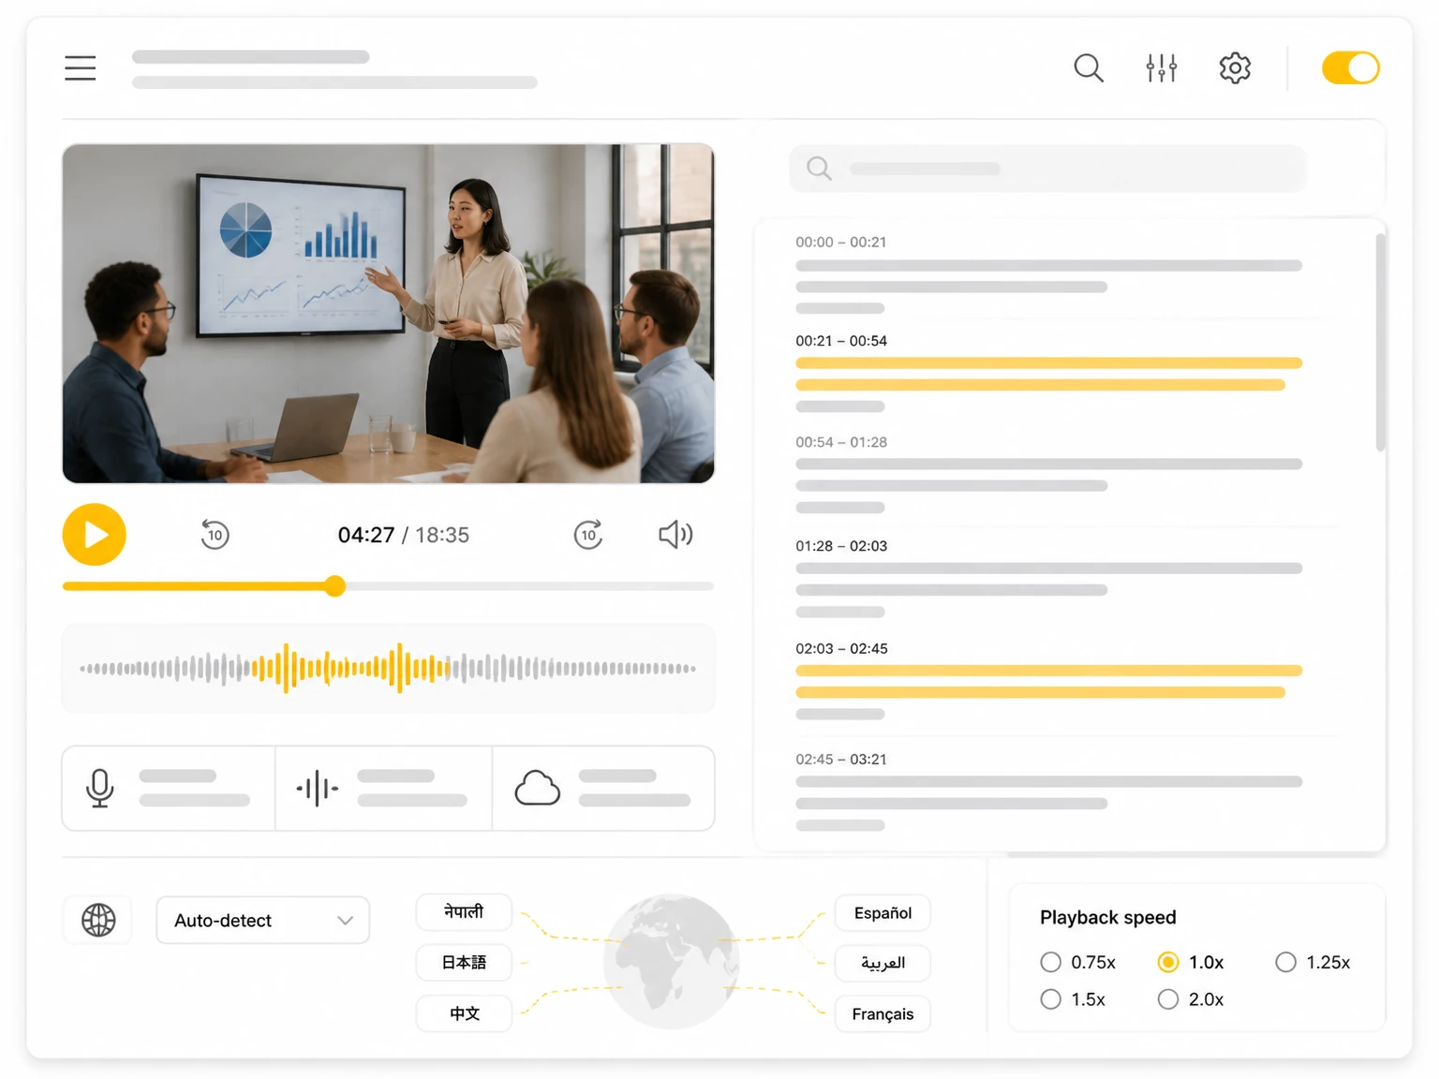1439x1079 pixels.
Task: Select 1.25x playback speed
Action: tap(1313, 962)
